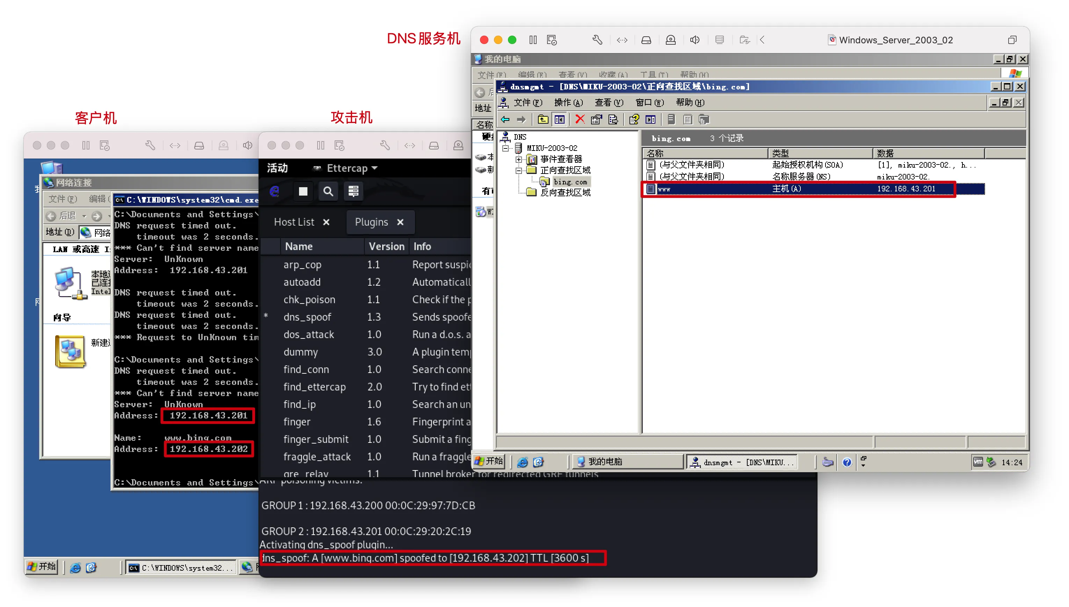
Task: Click the 我的电脑 taskbar button
Action: (604, 461)
